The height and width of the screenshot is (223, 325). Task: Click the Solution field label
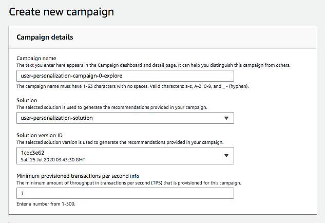pos(27,100)
